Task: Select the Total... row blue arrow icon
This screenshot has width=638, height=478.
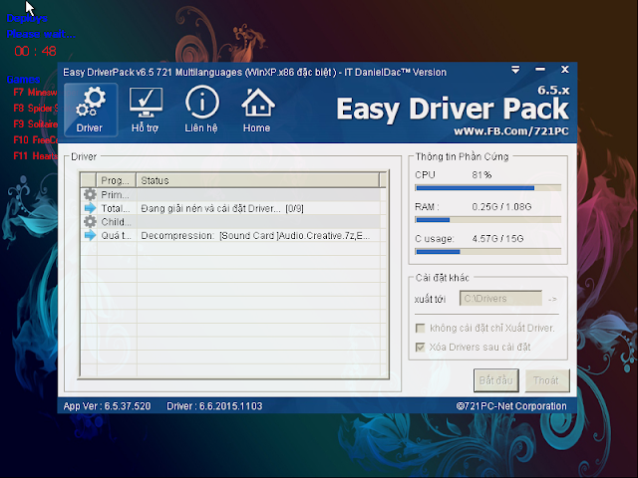Action: [x=90, y=208]
